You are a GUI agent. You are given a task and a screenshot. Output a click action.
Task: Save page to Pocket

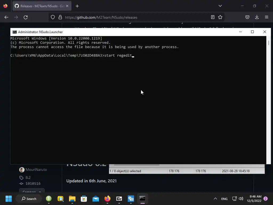click(247, 17)
